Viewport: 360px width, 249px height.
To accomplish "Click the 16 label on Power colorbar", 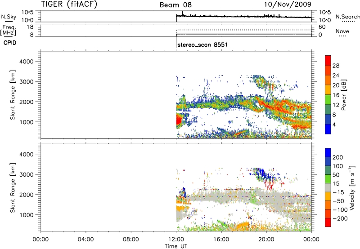I will click(x=336, y=95).
